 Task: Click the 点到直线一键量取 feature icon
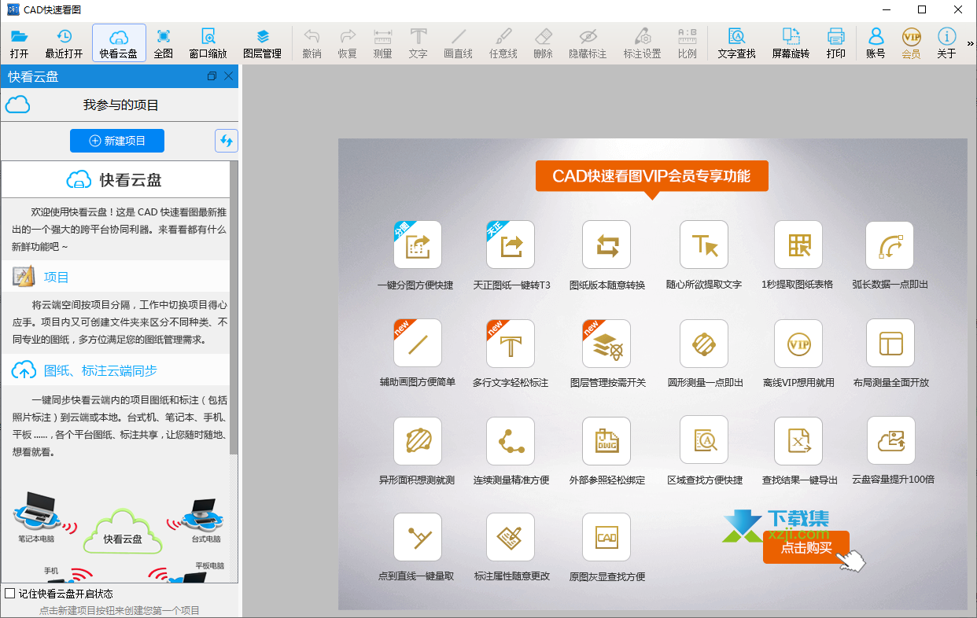coord(418,537)
